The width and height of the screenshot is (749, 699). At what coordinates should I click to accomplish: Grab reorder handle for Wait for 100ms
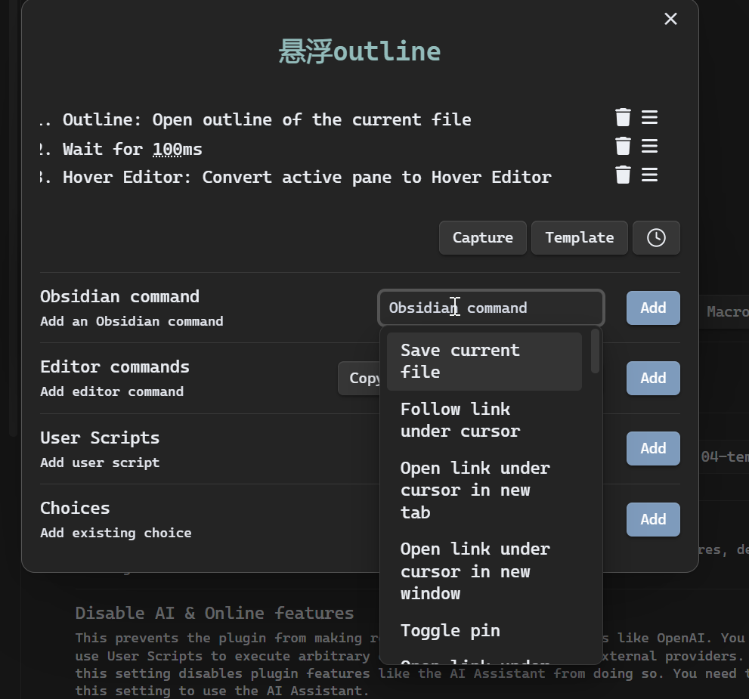(x=650, y=146)
